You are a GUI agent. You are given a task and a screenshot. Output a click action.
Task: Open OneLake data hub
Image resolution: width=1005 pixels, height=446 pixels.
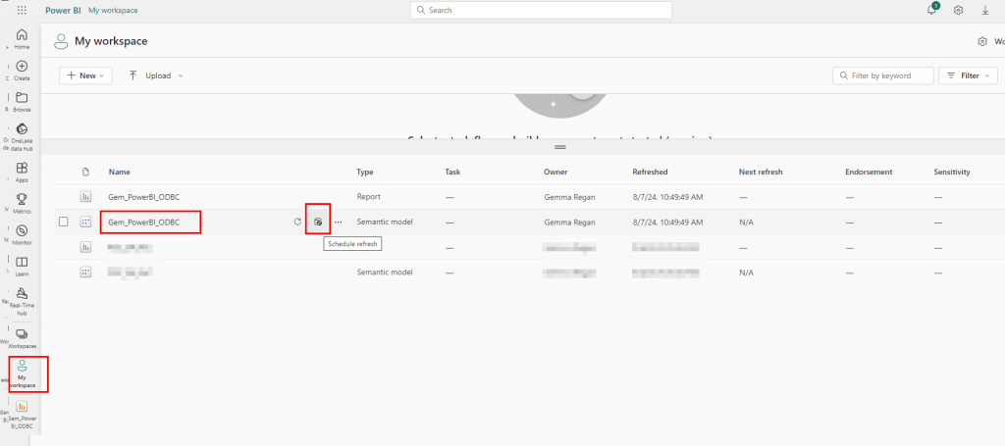click(x=22, y=137)
